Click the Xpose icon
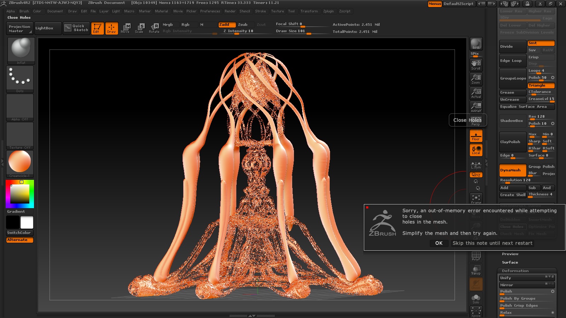Image resolution: width=566 pixels, height=318 pixels. [476, 312]
